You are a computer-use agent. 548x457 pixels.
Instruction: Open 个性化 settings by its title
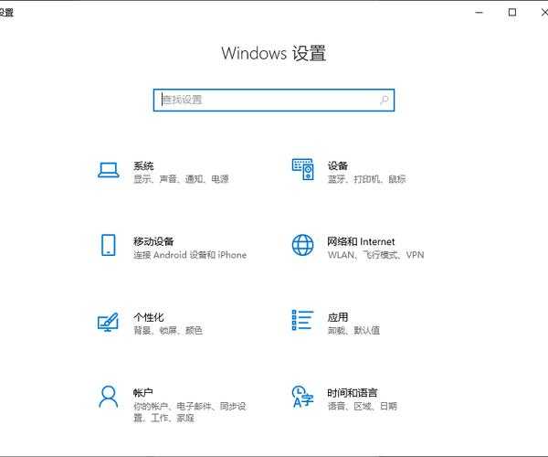point(148,316)
